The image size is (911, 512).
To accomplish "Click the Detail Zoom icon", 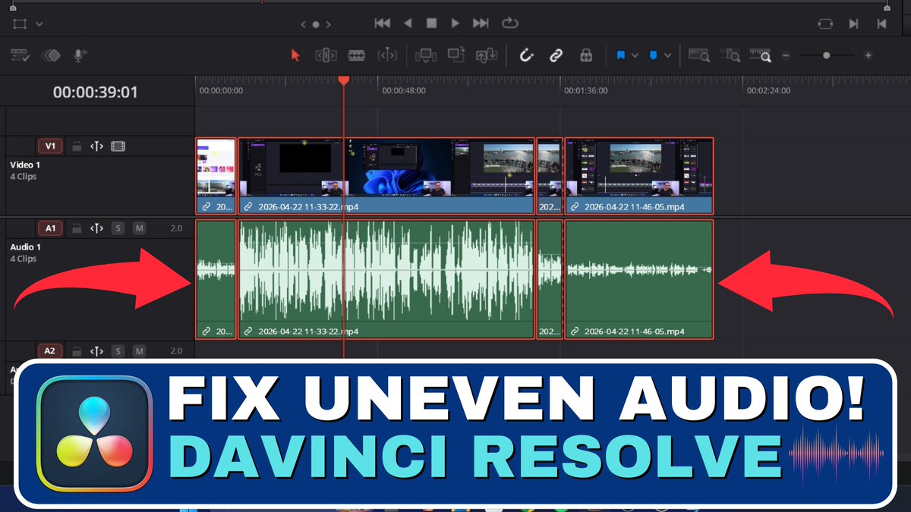I will (x=731, y=55).
